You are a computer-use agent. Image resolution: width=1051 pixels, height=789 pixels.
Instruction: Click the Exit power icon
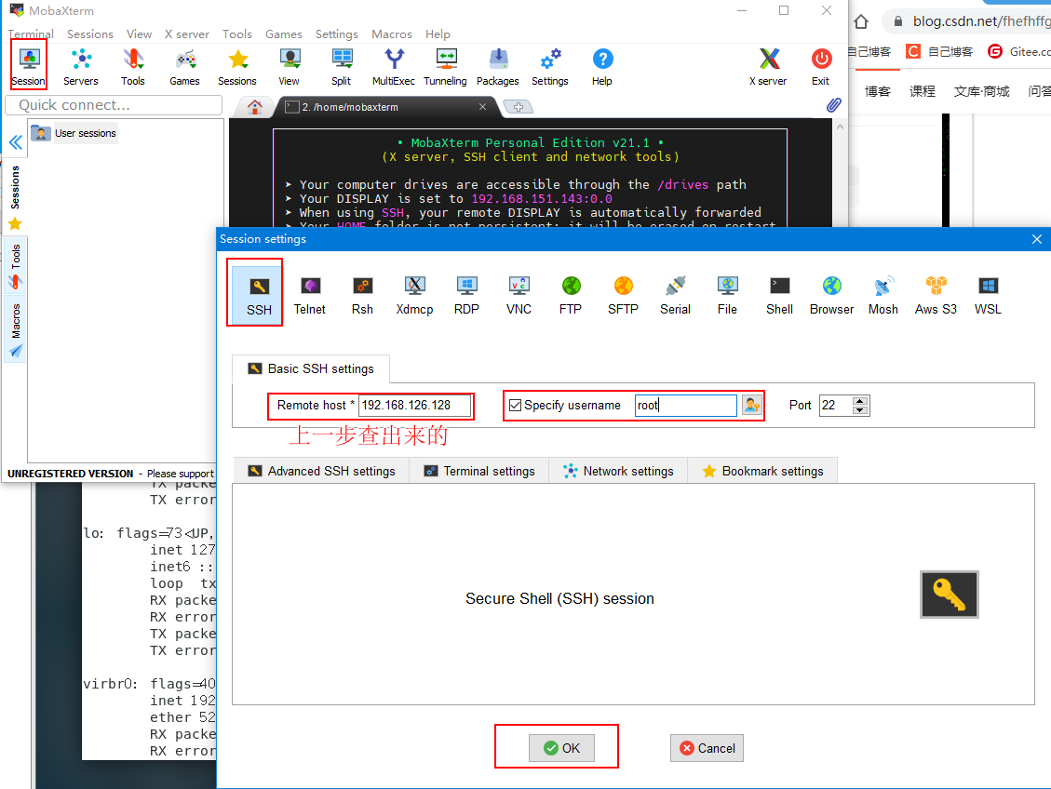pyautogui.click(x=821, y=66)
